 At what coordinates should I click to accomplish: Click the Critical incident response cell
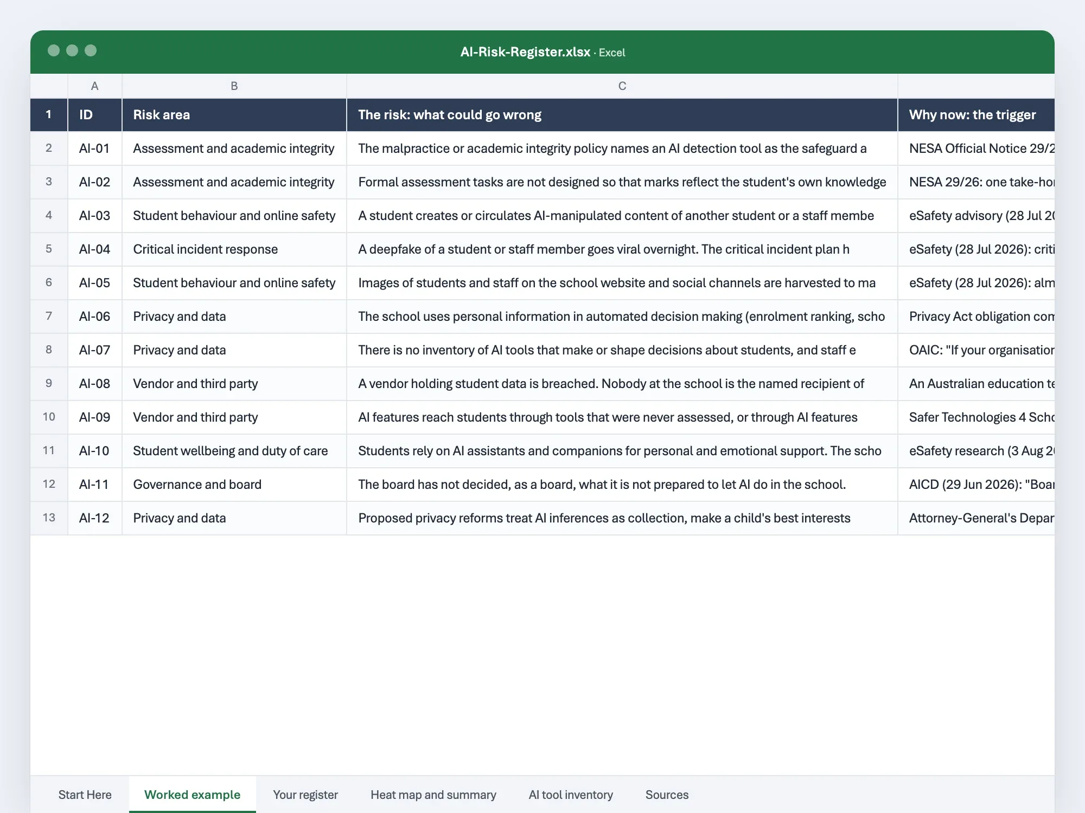(234, 249)
